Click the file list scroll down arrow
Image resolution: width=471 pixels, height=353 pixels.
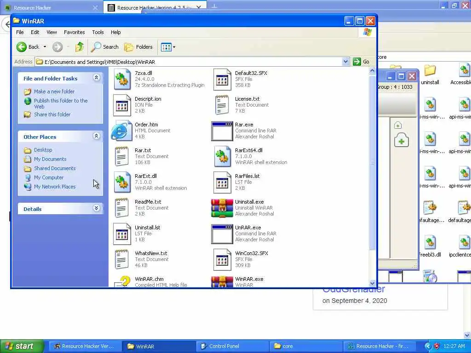point(373,283)
